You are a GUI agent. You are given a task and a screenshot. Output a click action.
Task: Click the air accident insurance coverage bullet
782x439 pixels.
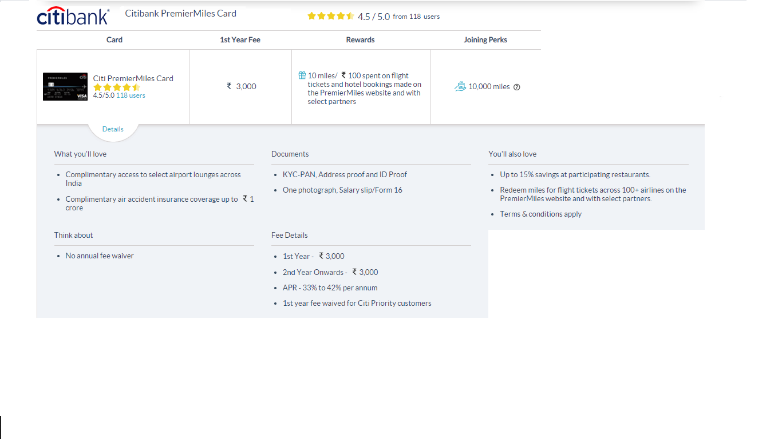coord(160,203)
